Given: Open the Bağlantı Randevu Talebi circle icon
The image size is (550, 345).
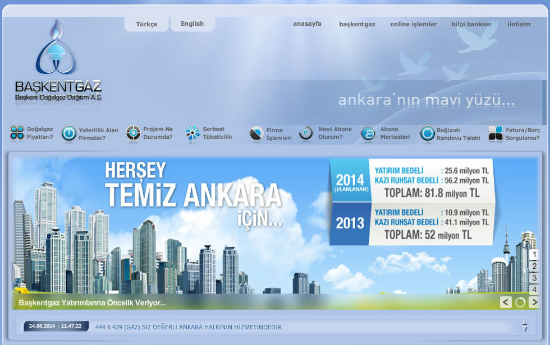Looking at the screenshot, I should coord(427,133).
